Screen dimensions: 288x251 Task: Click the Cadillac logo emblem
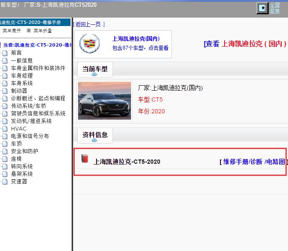tap(90, 44)
